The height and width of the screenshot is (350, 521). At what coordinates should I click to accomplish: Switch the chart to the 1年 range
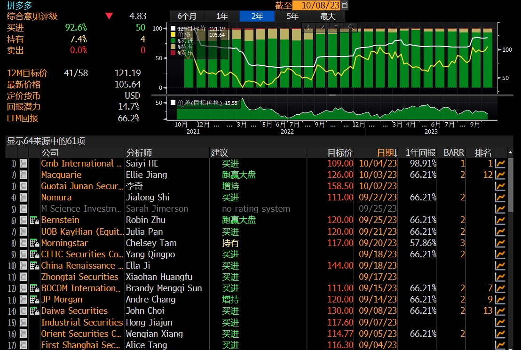tap(222, 16)
